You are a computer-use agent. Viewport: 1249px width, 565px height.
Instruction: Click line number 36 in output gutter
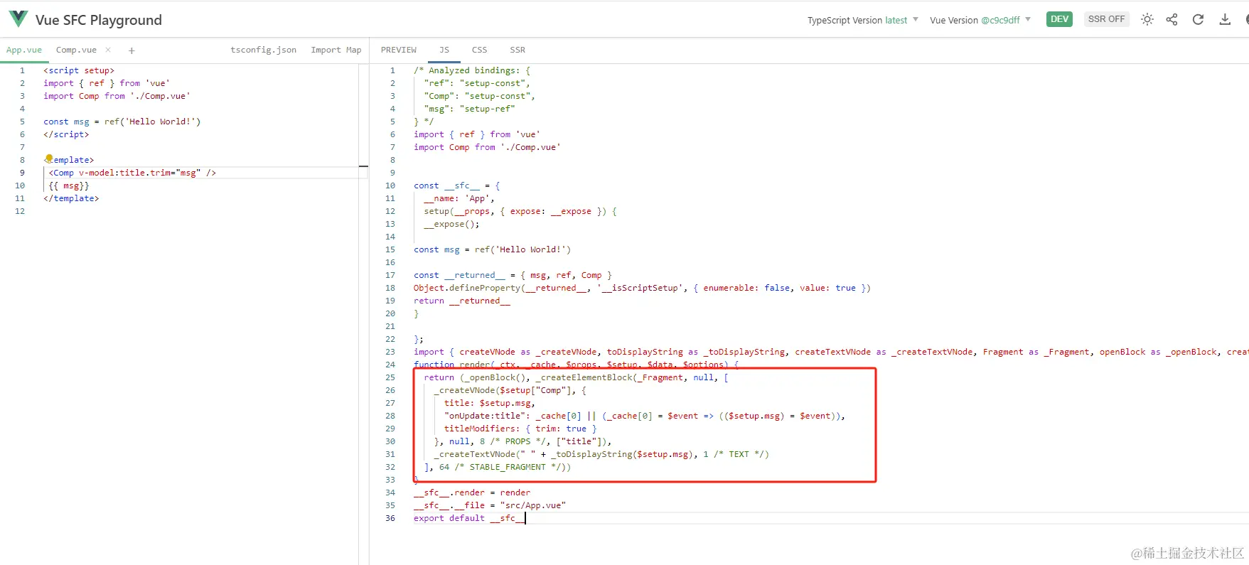point(390,518)
